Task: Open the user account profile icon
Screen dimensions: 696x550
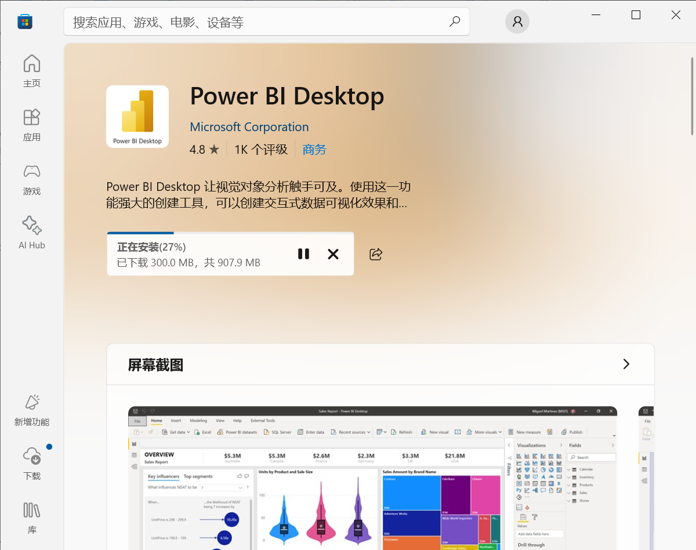Action: pos(517,21)
